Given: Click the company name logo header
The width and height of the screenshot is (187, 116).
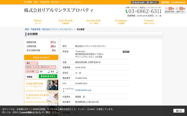Looking at the screenshot, I should (59, 10).
